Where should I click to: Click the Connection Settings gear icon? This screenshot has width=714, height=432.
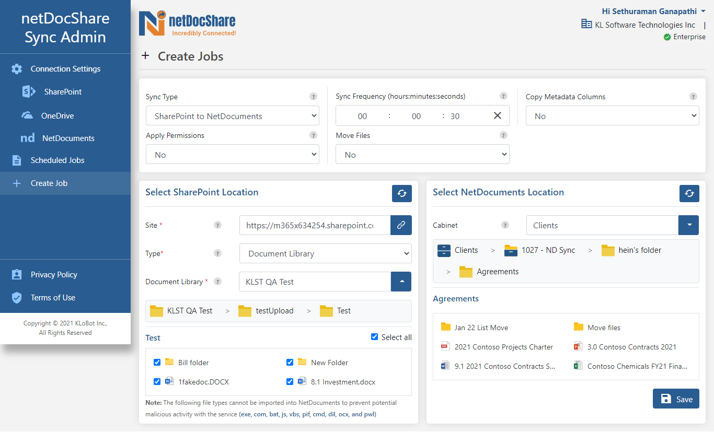[17, 69]
